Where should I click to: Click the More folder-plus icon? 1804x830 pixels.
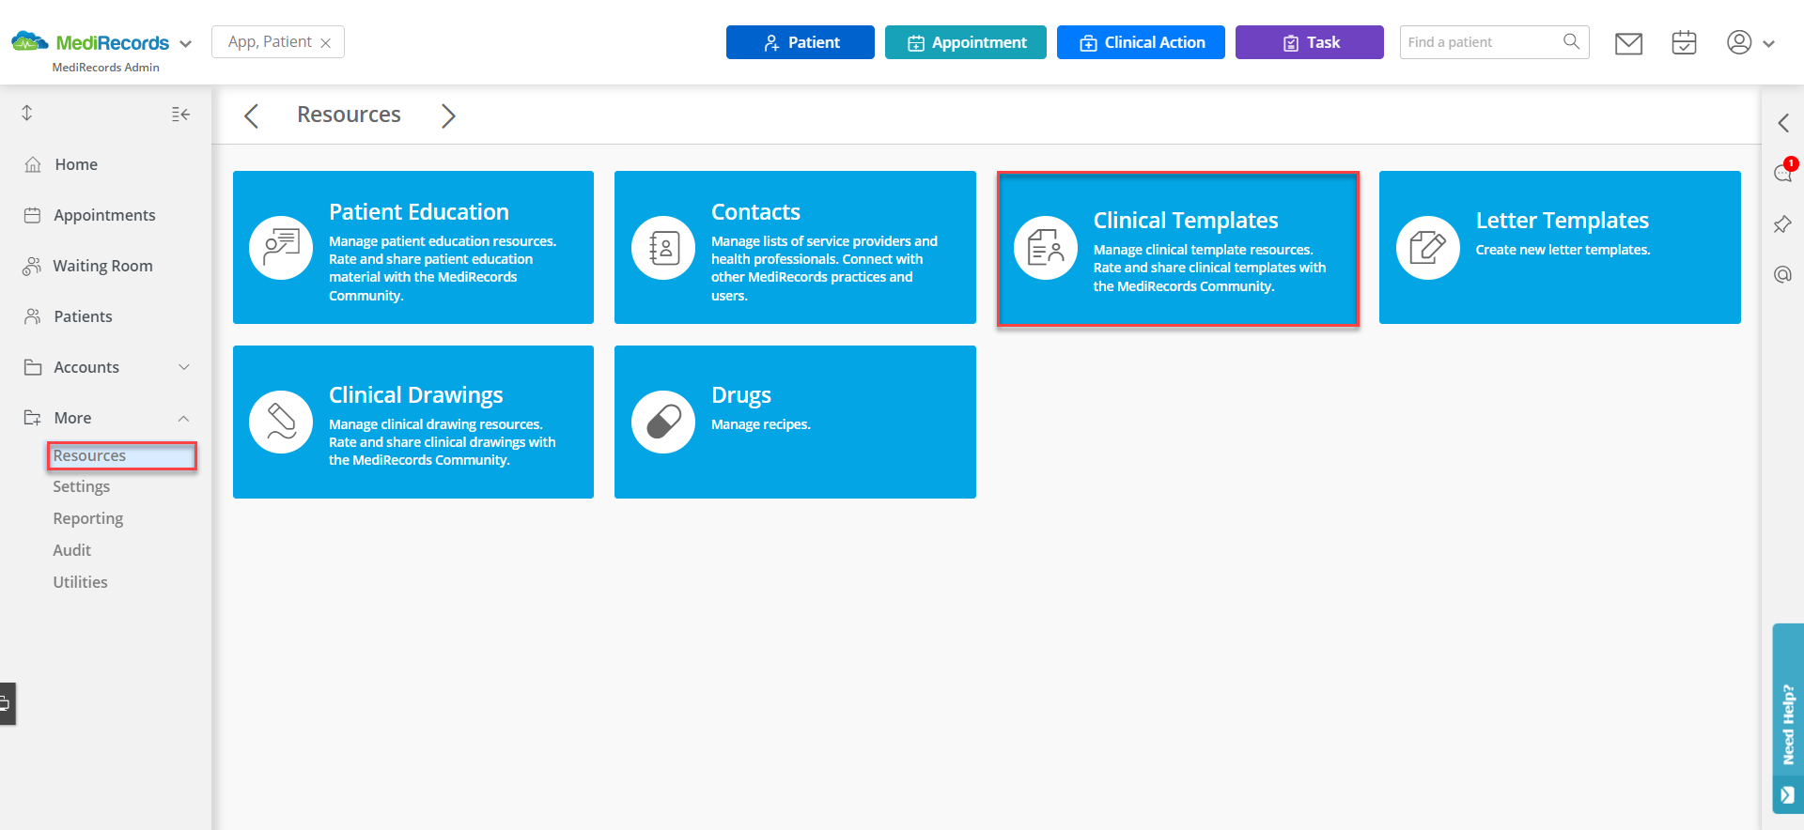click(33, 418)
